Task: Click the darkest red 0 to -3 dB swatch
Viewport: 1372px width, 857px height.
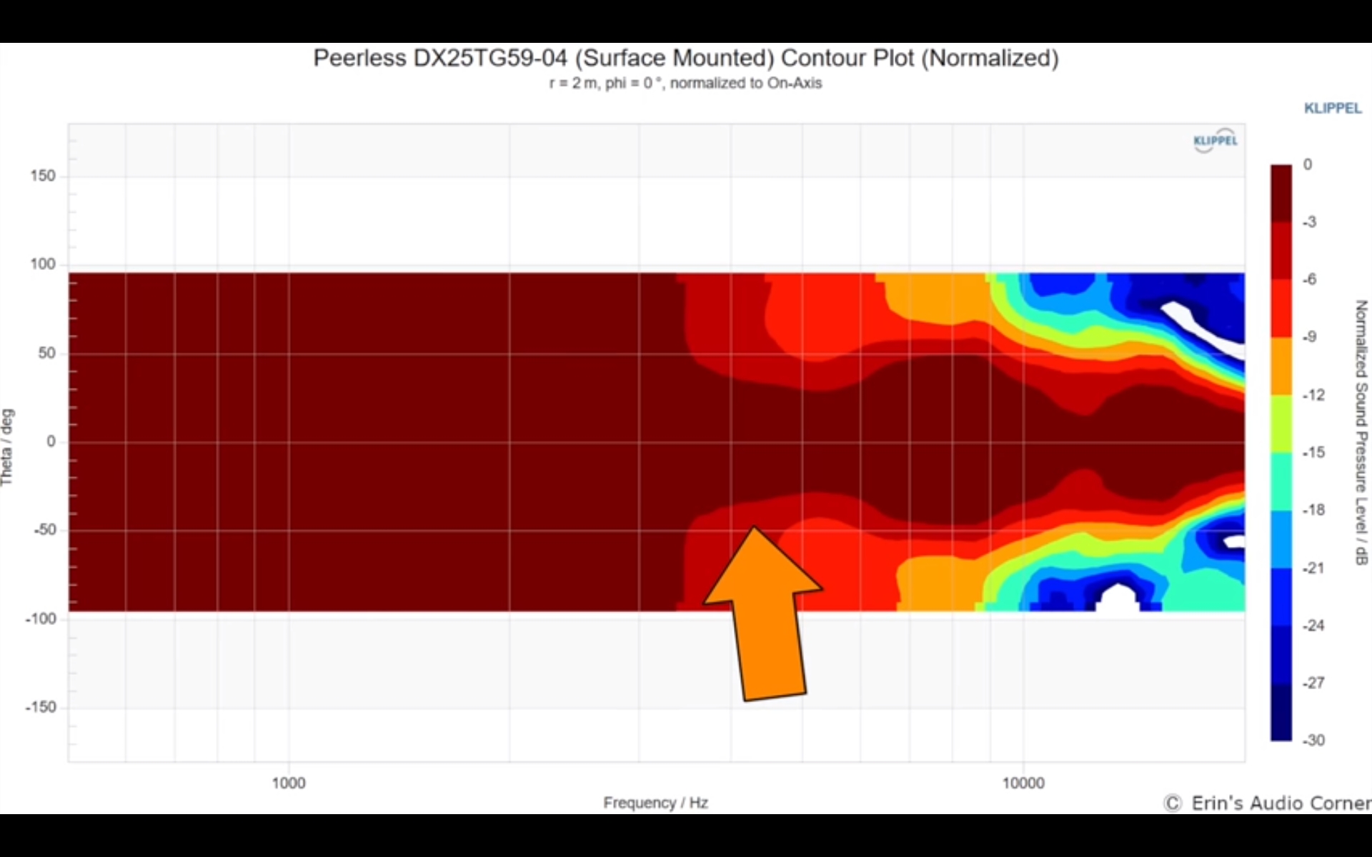Action: [1281, 193]
